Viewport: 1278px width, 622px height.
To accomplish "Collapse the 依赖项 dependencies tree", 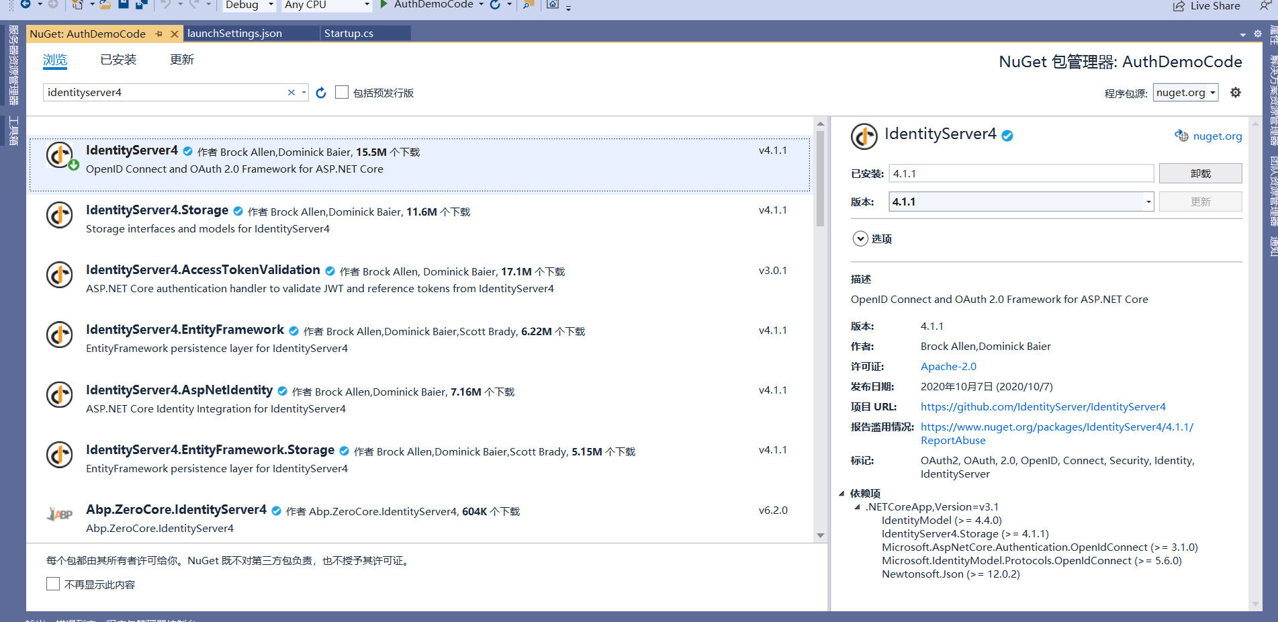I will point(841,493).
